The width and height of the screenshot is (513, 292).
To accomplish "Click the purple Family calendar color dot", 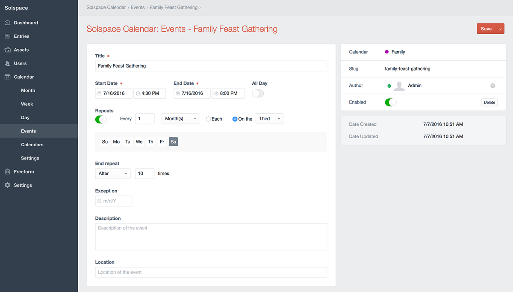I will [x=387, y=52].
